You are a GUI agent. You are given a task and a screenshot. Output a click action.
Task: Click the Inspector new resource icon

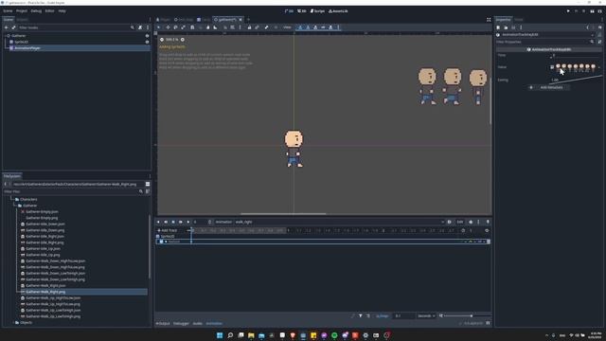(x=498, y=27)
